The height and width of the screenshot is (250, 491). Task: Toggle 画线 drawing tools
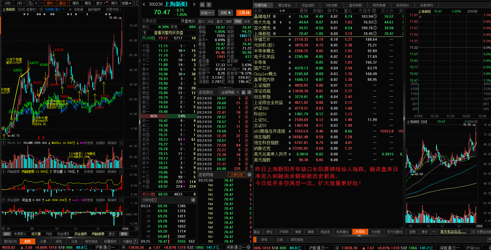coord(88,3)
